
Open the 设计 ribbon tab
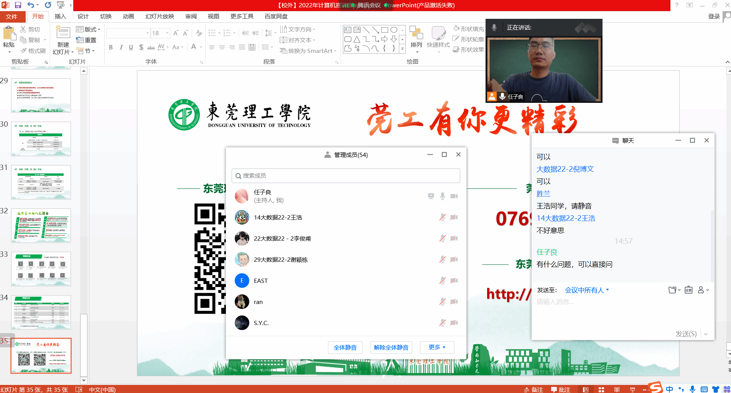(83, 17)
